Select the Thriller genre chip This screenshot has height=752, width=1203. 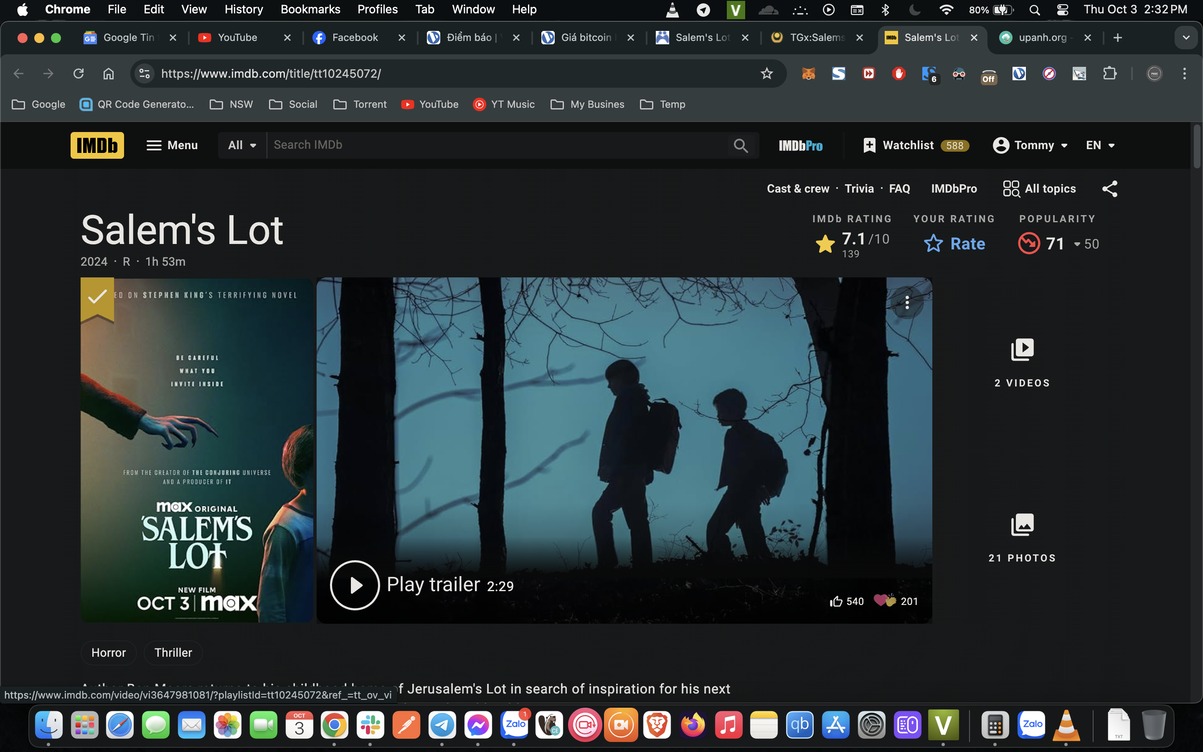(x=173, y=653)
